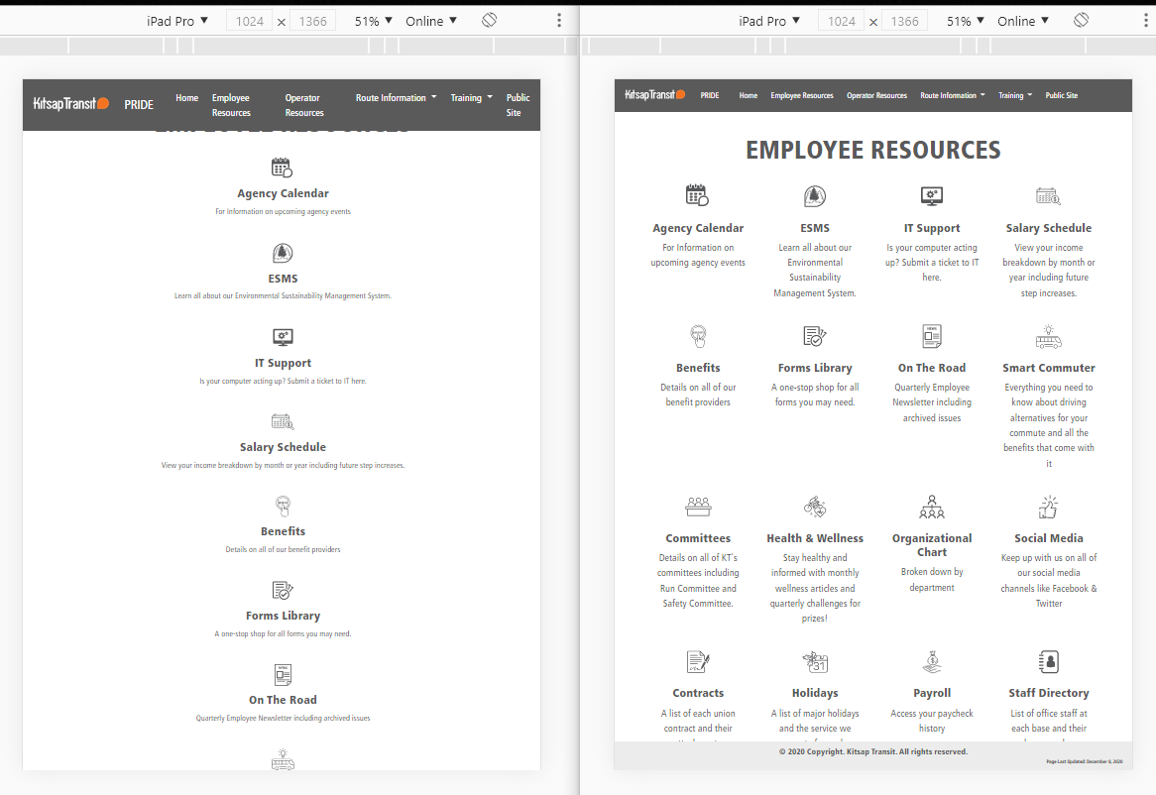Open the 51% zoom dropdown in right pane
This screenshot has width=1156, height=795.
click(966, 21)
